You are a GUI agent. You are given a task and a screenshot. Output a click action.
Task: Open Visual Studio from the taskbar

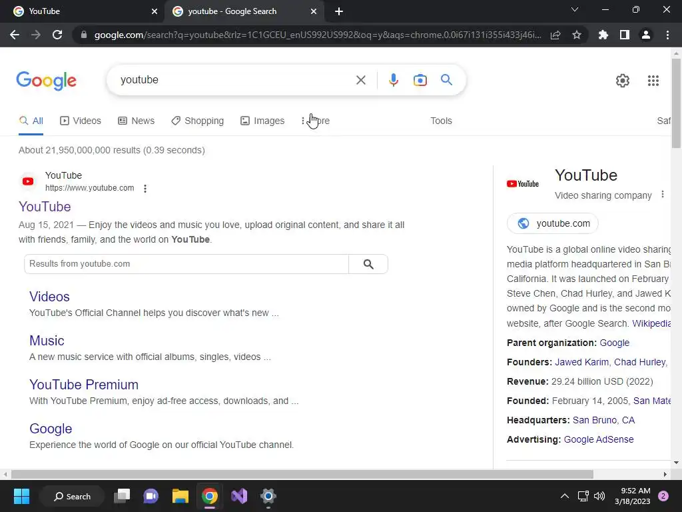pos(239,496)
